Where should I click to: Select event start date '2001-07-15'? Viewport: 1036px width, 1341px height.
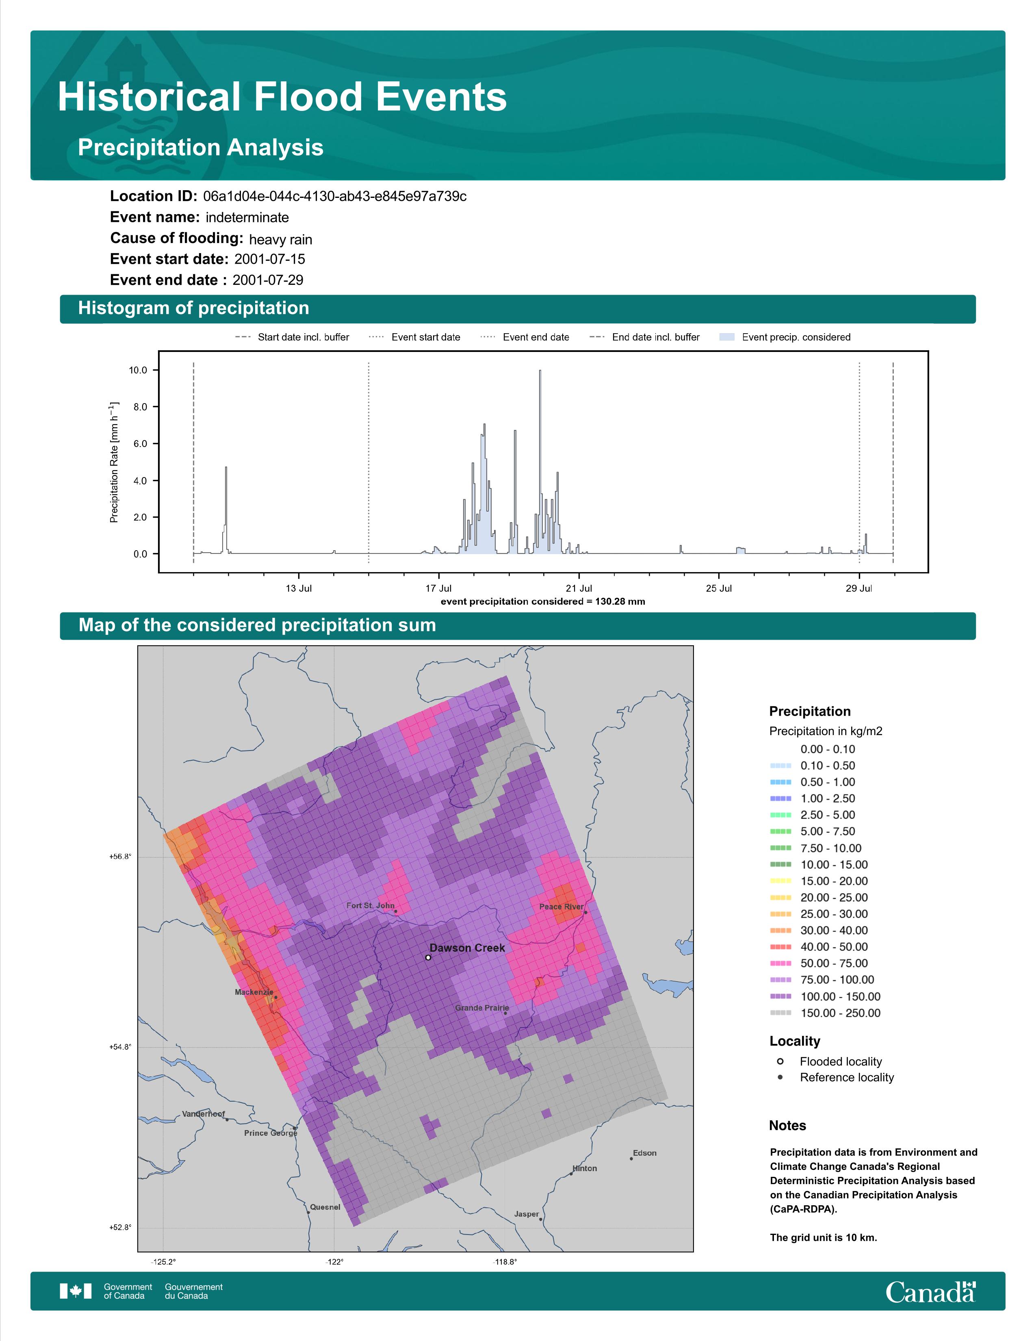(269, 259)
